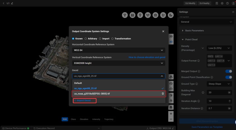236x130 pixels.
Task: Collapse Settings panel with double chevron
Action: click(233, 12)
